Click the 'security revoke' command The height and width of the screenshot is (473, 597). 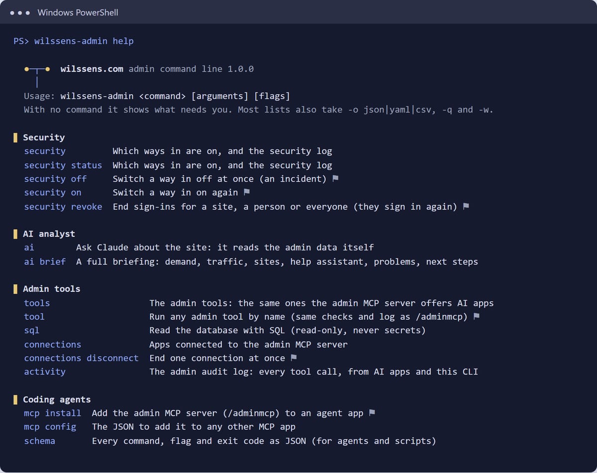[x=63, y=206]
